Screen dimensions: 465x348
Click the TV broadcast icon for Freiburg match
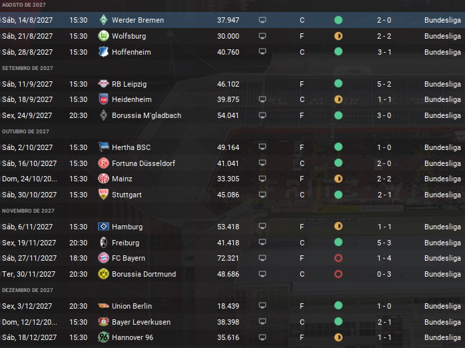(262, 243)
